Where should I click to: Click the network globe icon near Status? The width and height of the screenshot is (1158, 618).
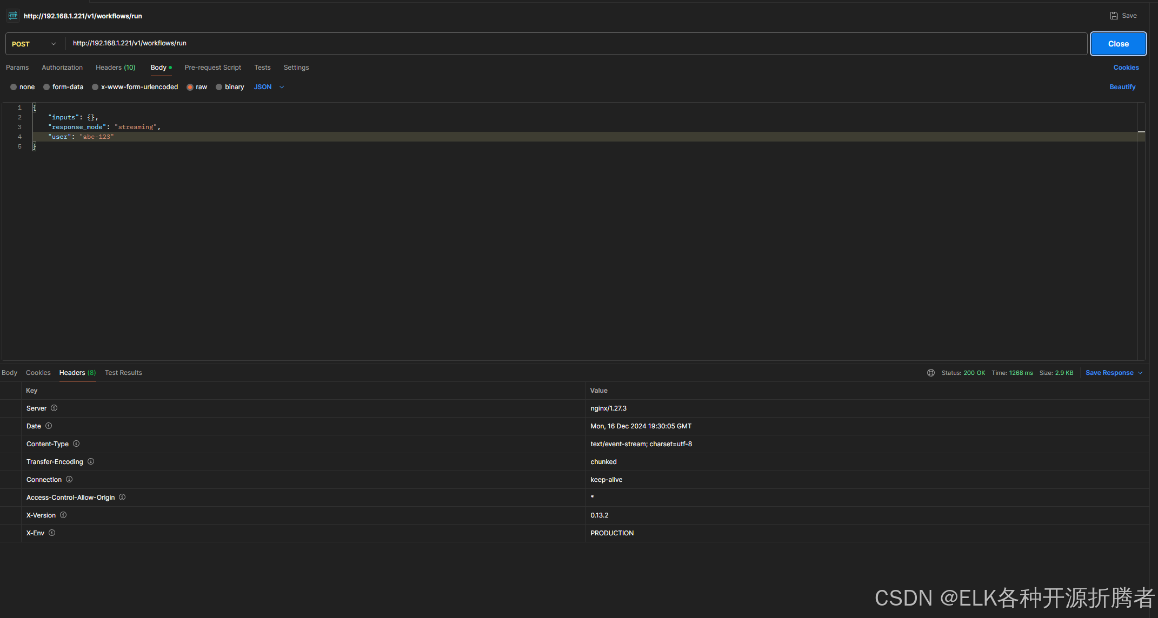[x=930, y=373]
